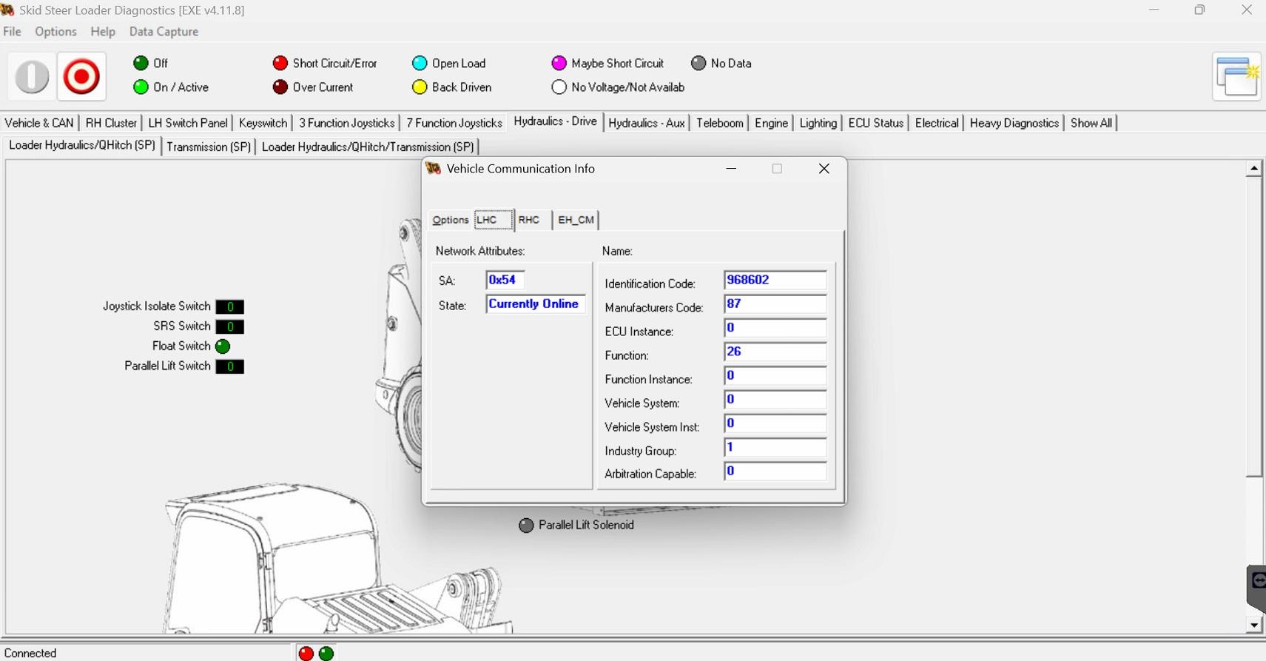This screenshot has width=1266, height=661.
Task: Switch to the 3 Function Joysticks tab
Action: (x=346, y=123)
